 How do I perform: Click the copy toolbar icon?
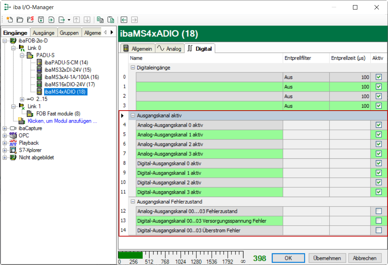[100, 20]
